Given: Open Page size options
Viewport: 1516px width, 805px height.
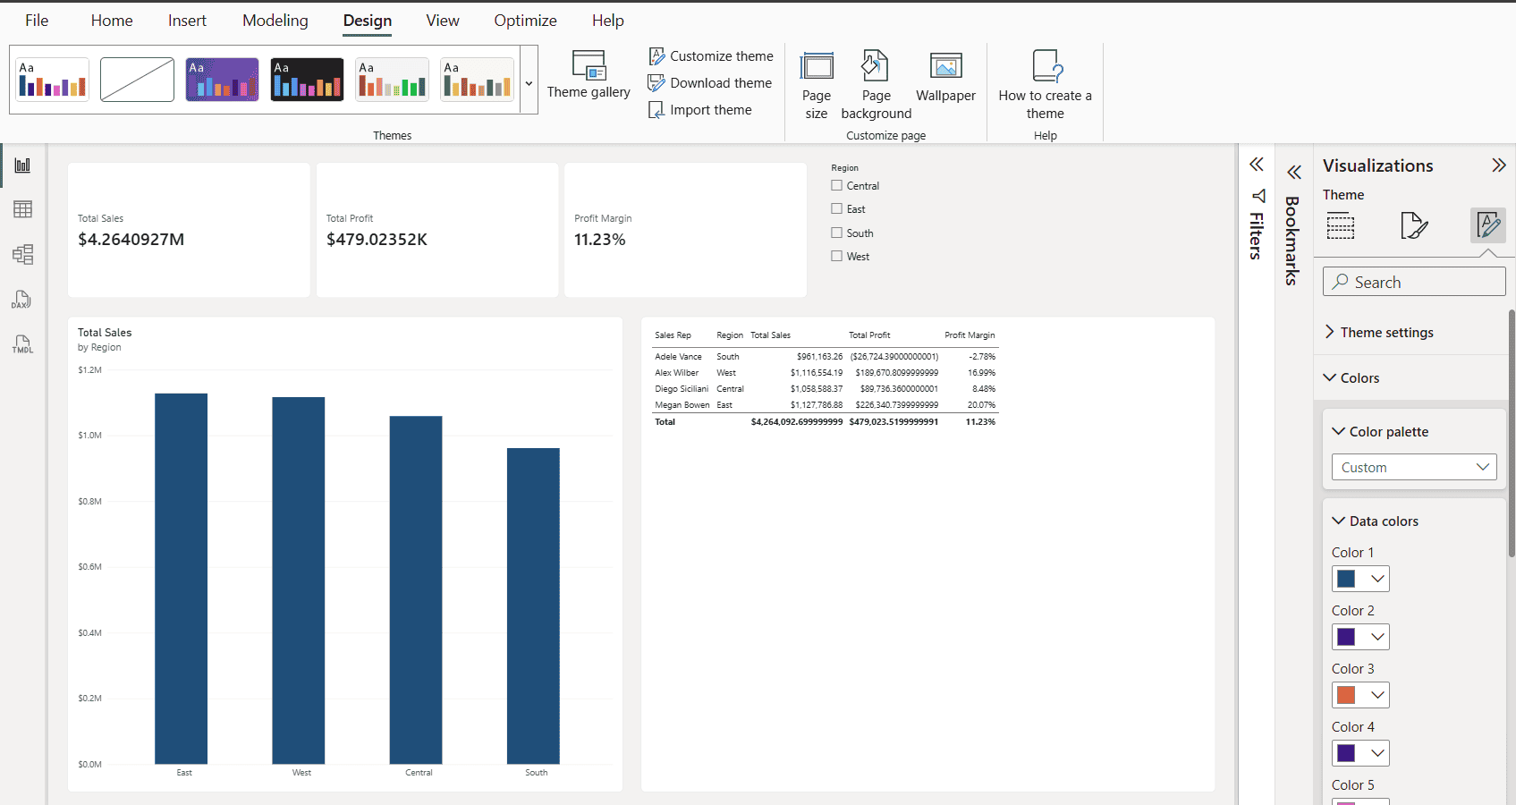Looking at the screenshot, I should [817, 86].
